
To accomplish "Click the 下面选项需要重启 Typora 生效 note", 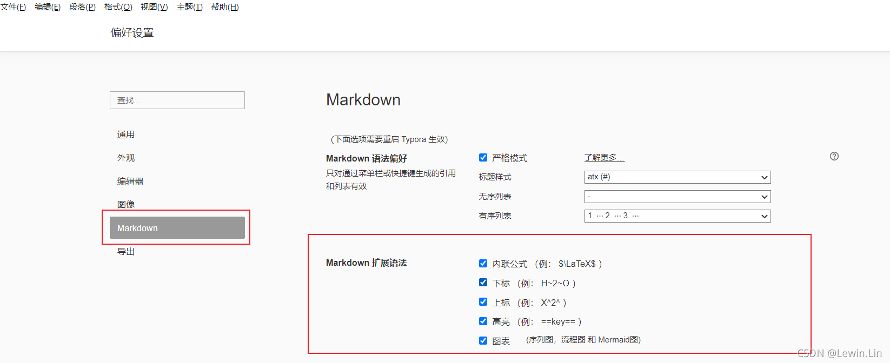I will [x=389, y=139].
